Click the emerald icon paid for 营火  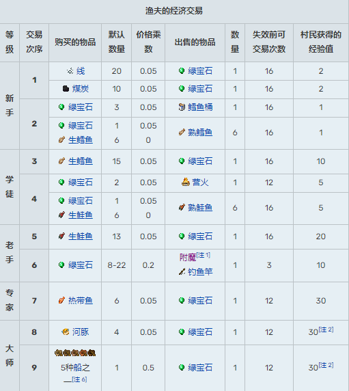point(61,183)
